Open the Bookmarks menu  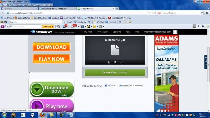click(28, 5)
